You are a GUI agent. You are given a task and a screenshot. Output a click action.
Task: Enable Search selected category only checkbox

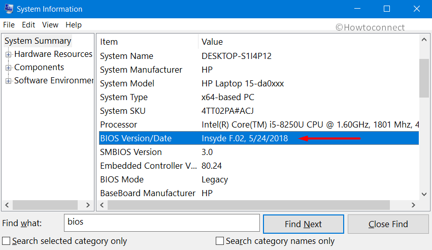click(6, 241)
